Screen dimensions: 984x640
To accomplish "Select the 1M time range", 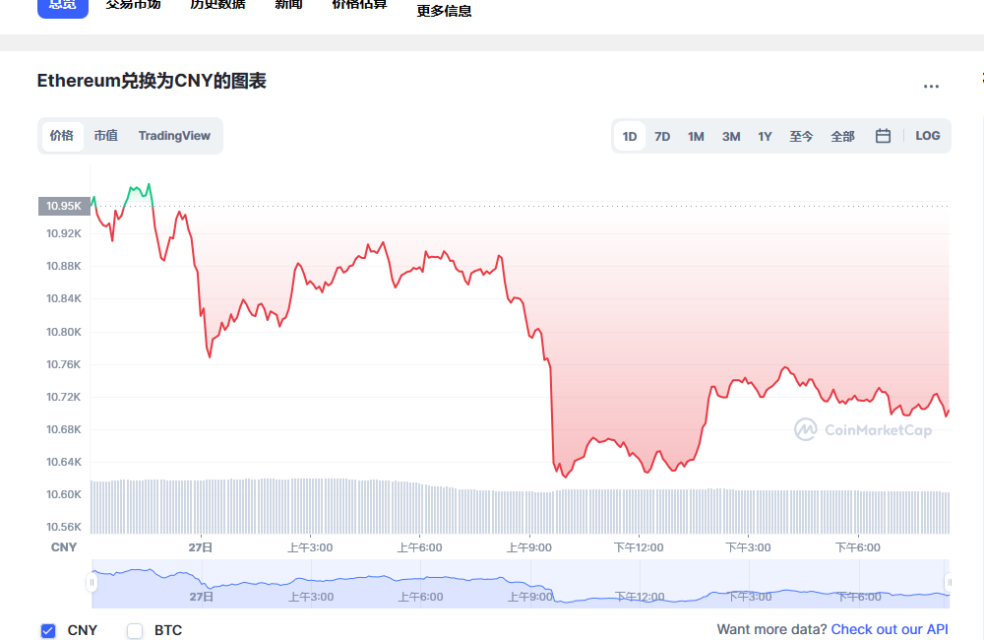I will (696, 136).
